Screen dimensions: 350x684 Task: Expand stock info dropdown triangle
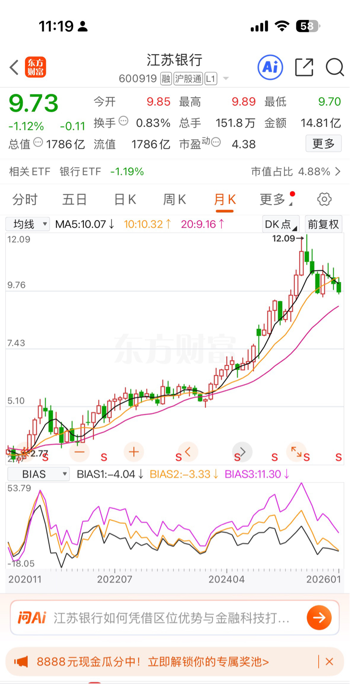225,79
